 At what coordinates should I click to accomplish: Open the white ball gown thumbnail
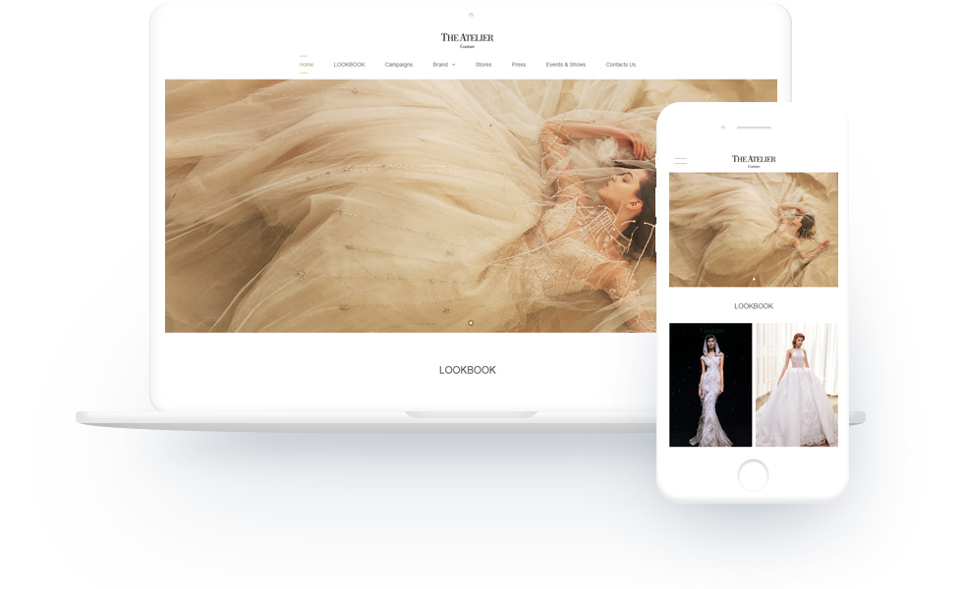796,385
